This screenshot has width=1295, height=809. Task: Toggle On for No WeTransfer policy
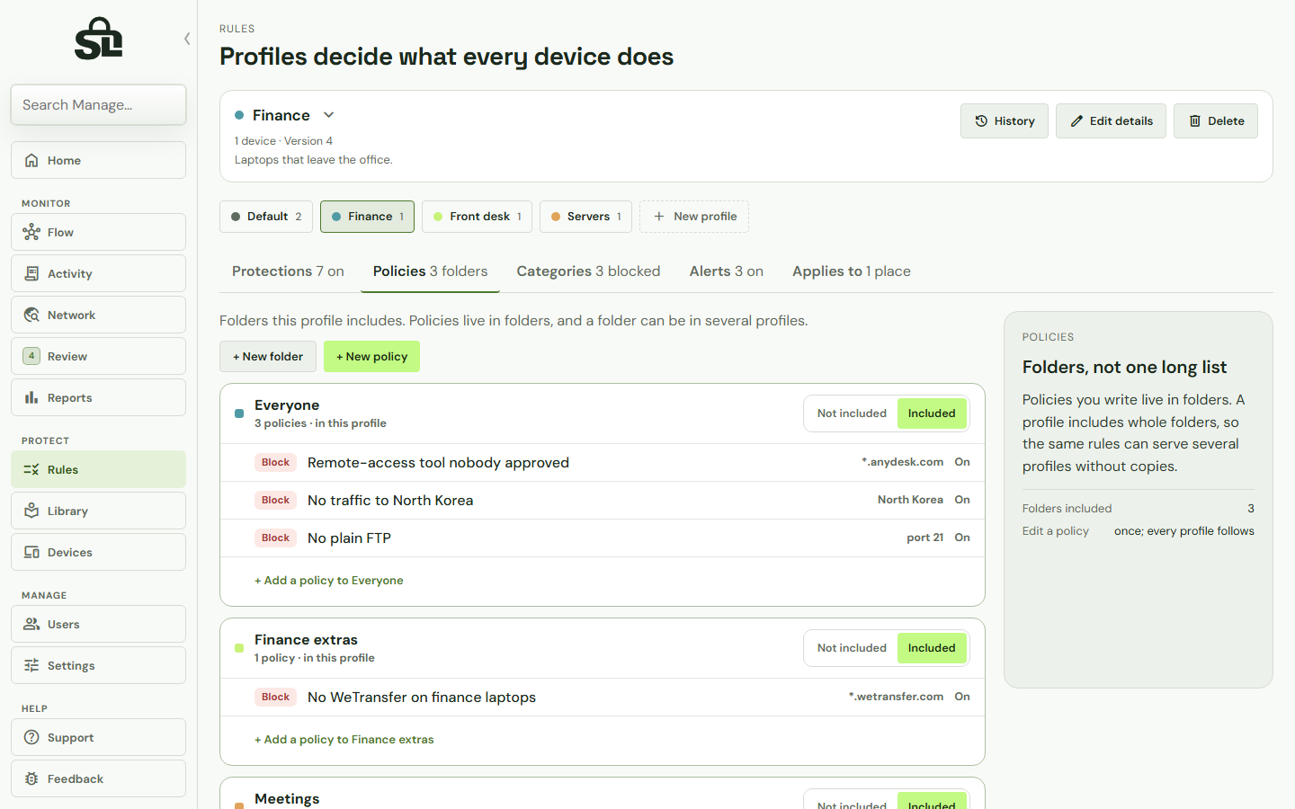(x=962, y=697)
